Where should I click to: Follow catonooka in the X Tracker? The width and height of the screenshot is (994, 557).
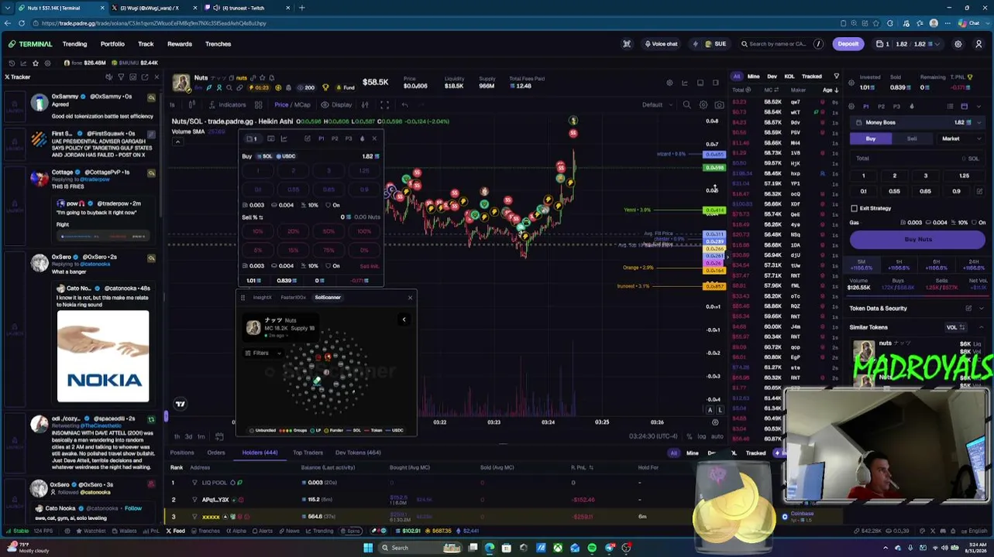[x=133, y=508]
